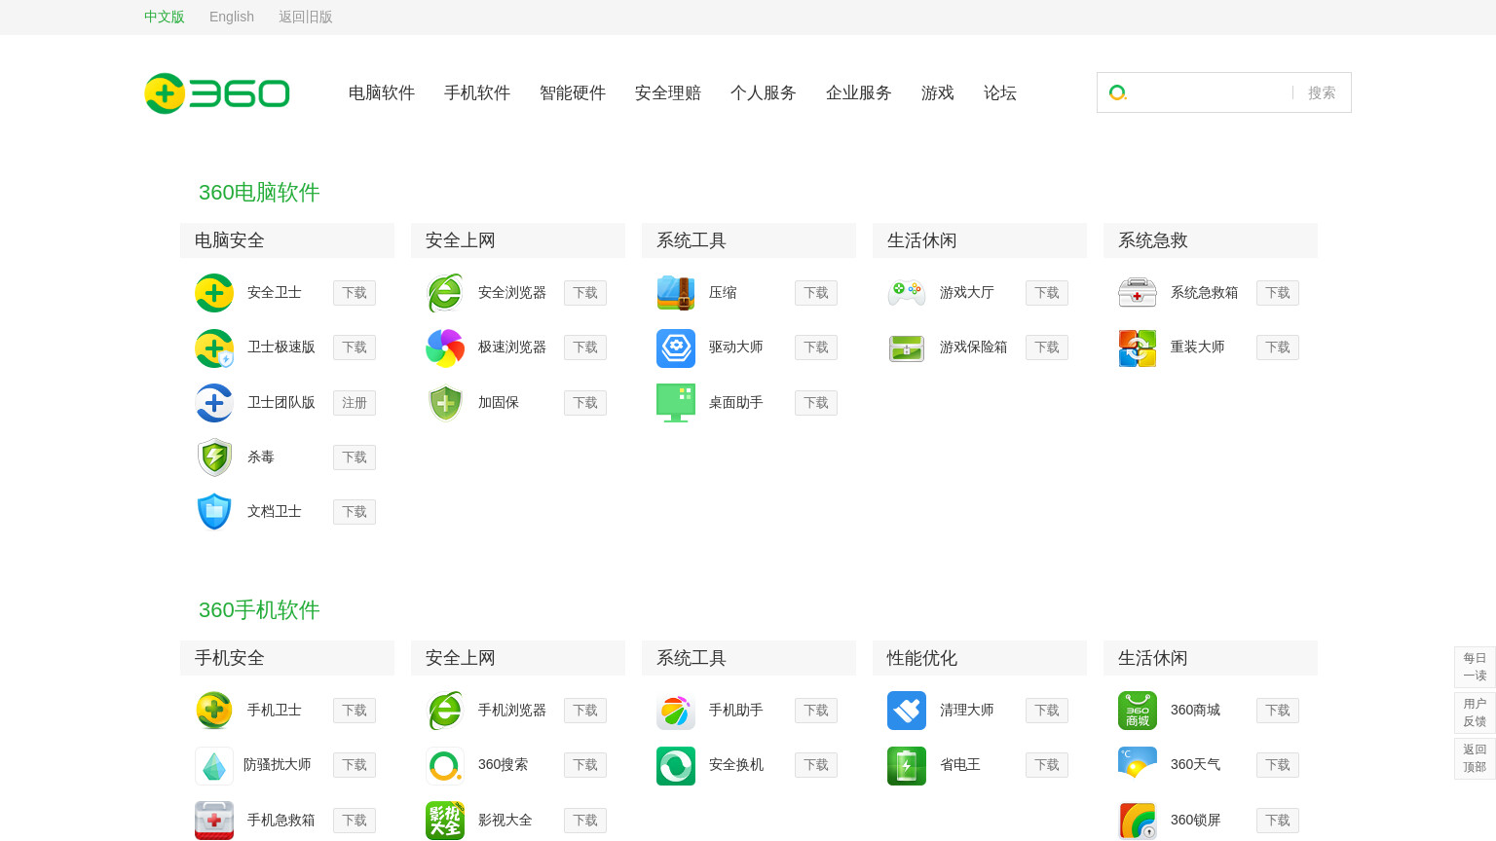Click the 文档卫士 icon

click(214, 512)
